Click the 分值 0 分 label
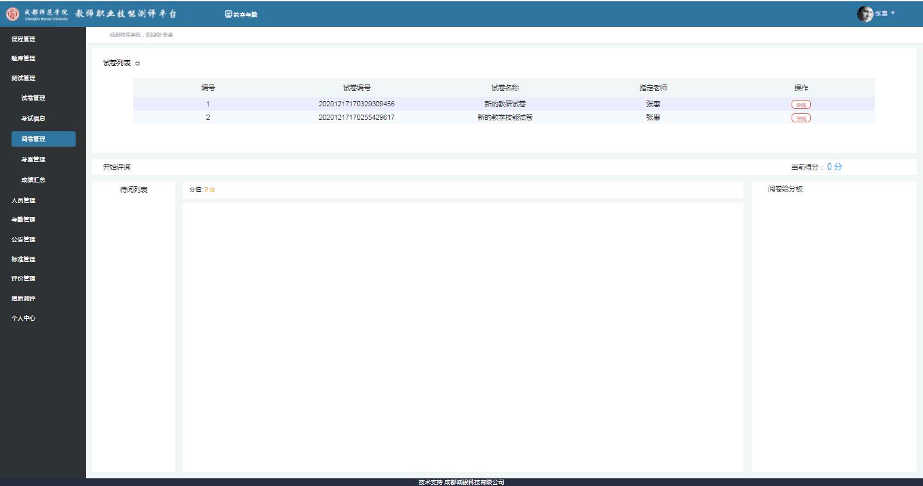 [x=202, y=190]
